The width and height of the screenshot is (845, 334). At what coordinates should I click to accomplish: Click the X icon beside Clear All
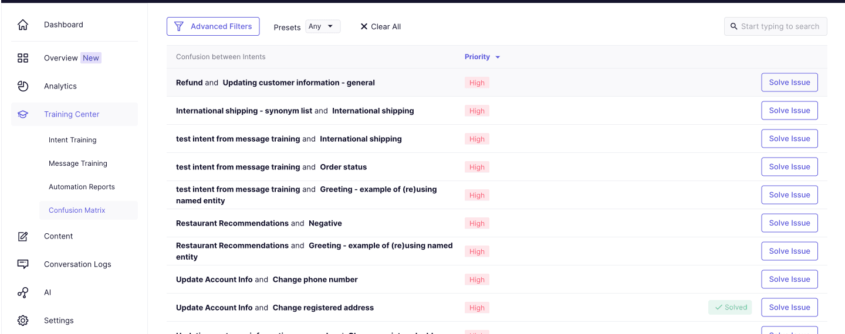(364, 26)
